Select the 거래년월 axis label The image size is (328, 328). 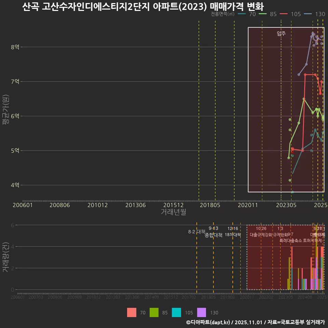tap(174, 212)
